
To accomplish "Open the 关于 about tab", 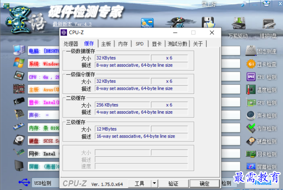I will click(198, 44).
